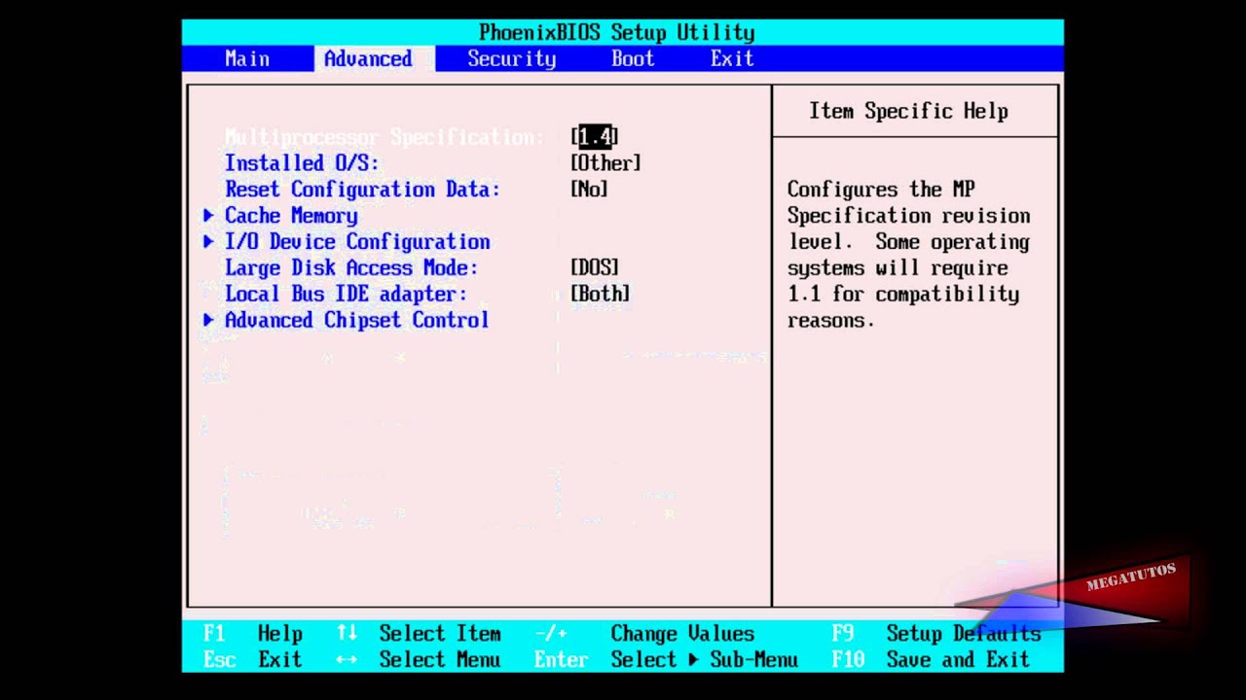Viewport: 1246px width, 700px height.
Task: Switch to the Security tab
Action: (511, 59)
